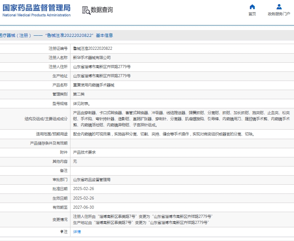Click the 基本信息 section title
Screen dimensions: 294x241
104,35
